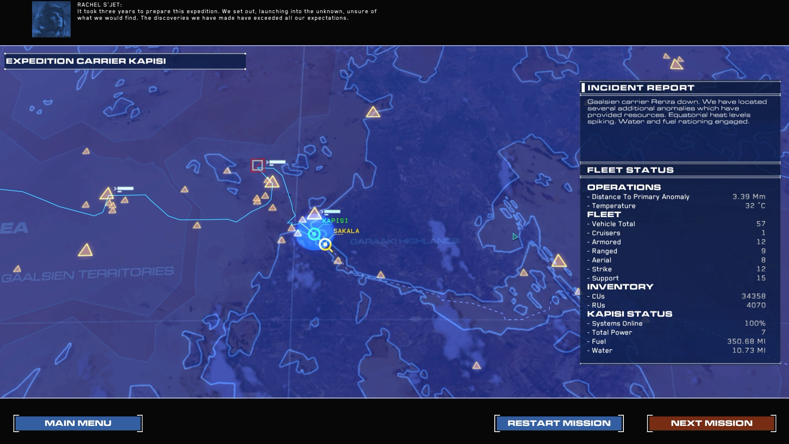Click the Next Mission button
The width and height of the screenshot is (789, 444).
(711, 423)
